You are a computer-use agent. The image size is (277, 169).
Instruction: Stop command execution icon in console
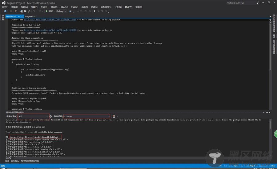tap(118, 116)
